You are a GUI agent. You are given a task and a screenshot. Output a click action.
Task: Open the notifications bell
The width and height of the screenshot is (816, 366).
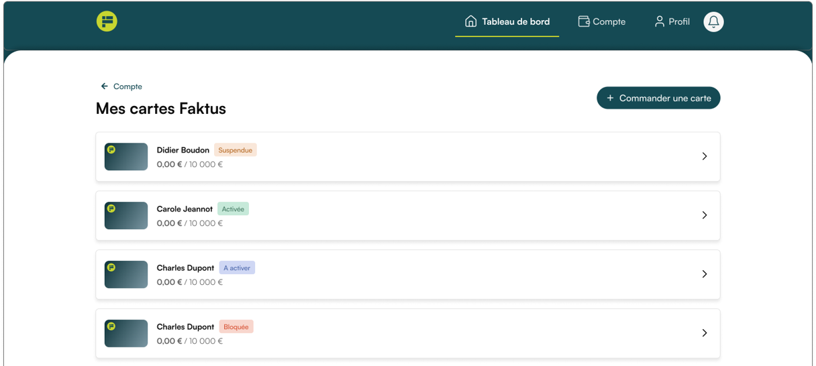[713, 21]
